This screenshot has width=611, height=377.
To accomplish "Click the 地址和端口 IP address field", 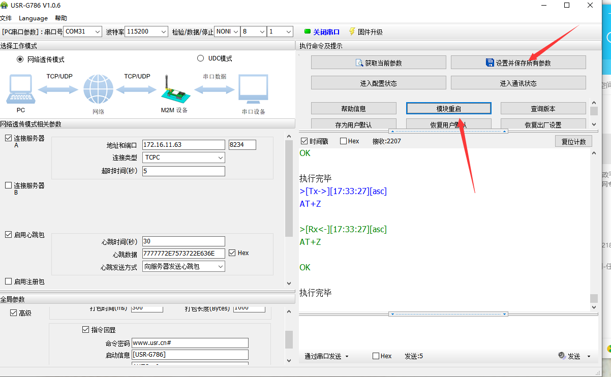I will pos(183,145).
